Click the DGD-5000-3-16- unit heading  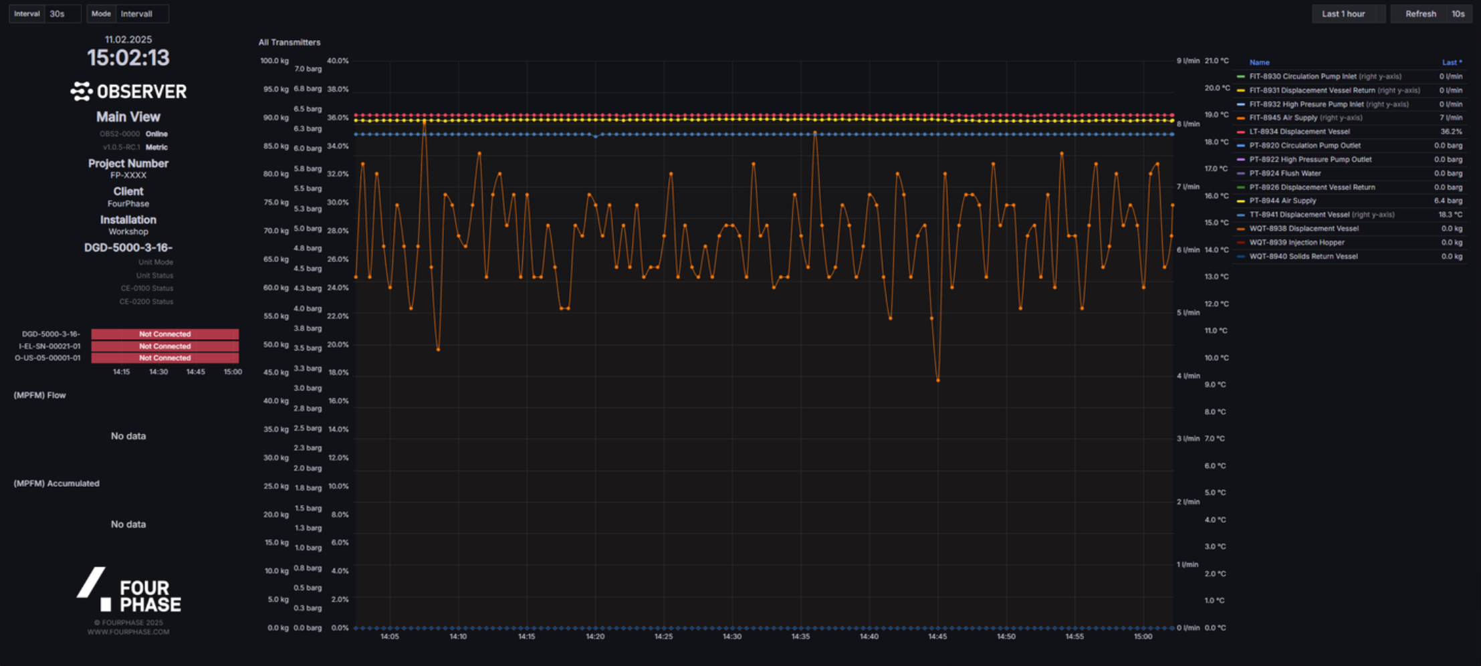click(x=128, y=247)
